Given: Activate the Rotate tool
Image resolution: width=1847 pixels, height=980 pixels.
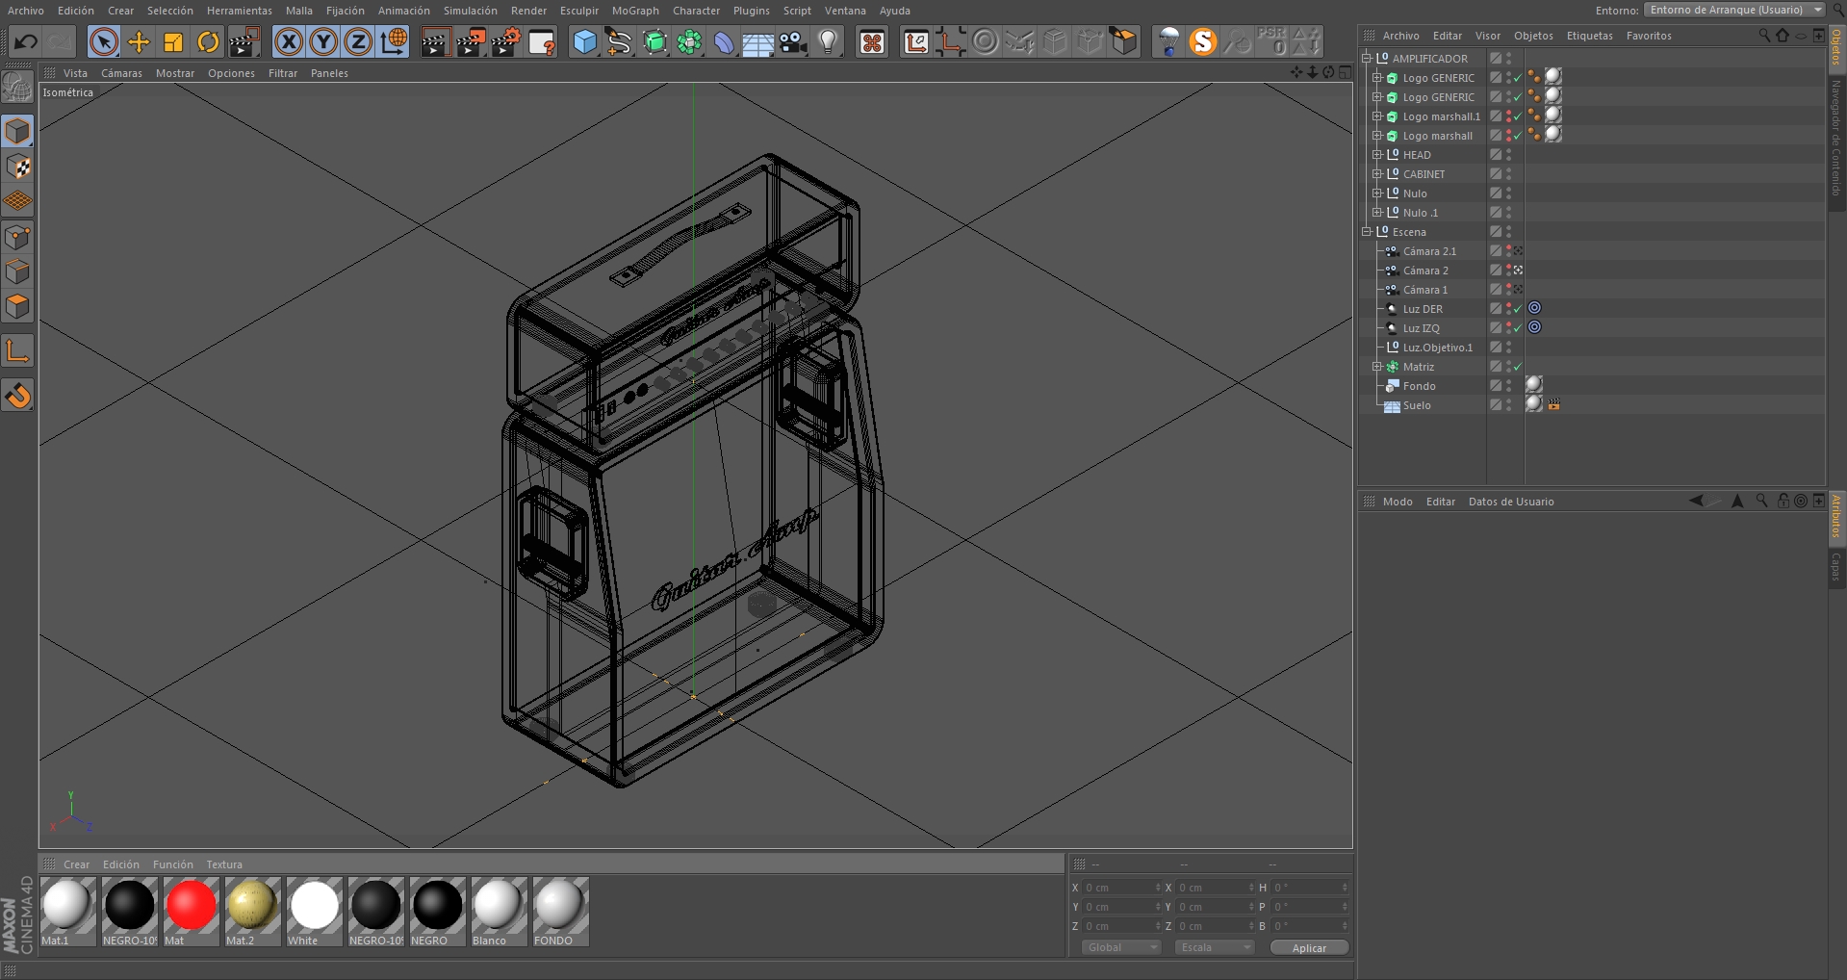Looking at the screenshot, I should pyautogui.click(x=208, y=42).
